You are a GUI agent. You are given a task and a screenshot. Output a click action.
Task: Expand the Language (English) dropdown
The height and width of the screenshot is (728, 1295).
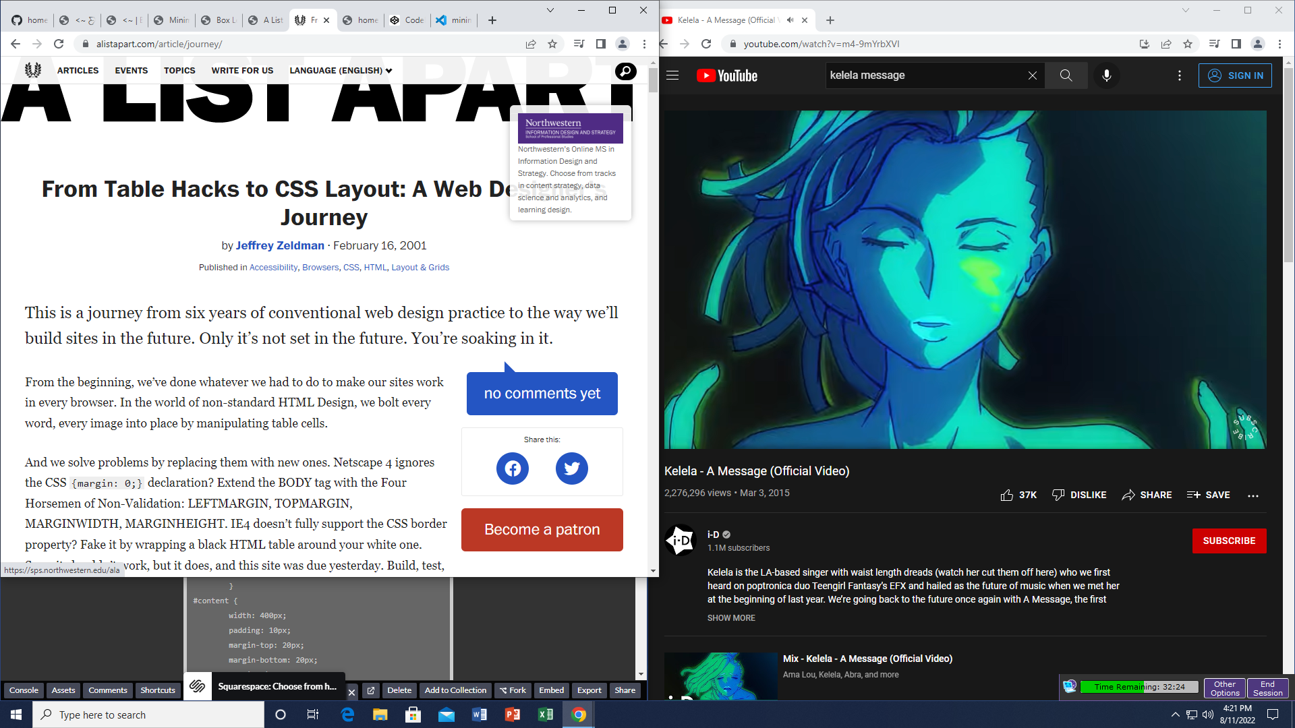[341, 70]
